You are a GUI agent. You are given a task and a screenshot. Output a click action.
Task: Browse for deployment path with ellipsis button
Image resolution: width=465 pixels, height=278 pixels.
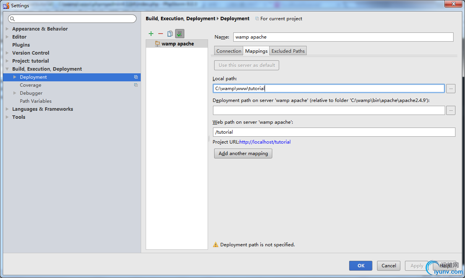pyautogui.click(x=451, y=110)
